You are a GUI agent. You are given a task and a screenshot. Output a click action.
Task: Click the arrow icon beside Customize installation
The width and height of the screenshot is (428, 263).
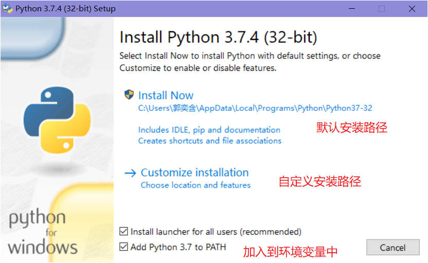pyautogui.click(x=130, y=173)
